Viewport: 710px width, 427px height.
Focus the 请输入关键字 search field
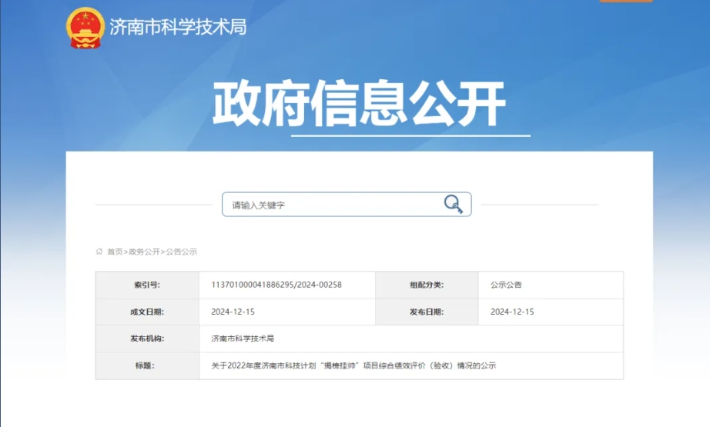click(331, 205)
